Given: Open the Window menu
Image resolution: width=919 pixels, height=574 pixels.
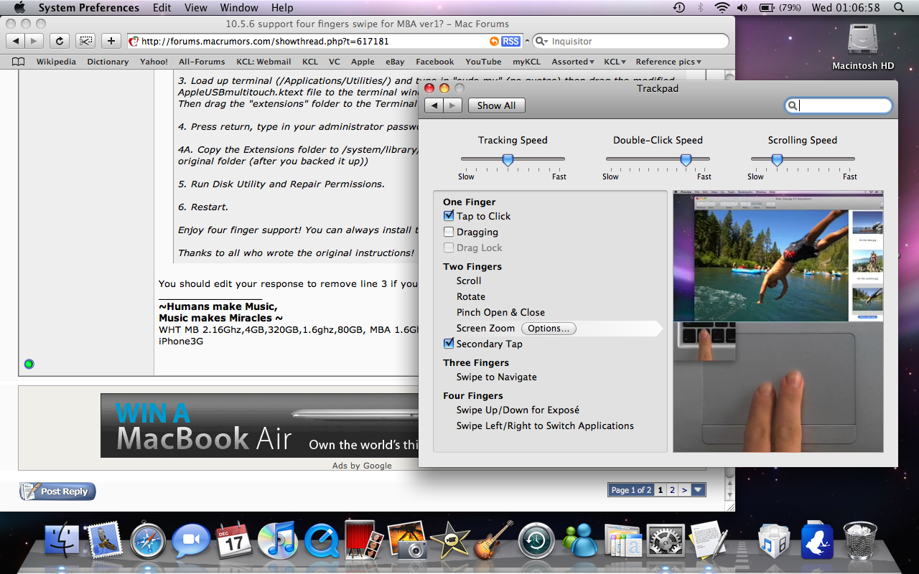Looking at the screenshot, I should (x=239, y=8).
